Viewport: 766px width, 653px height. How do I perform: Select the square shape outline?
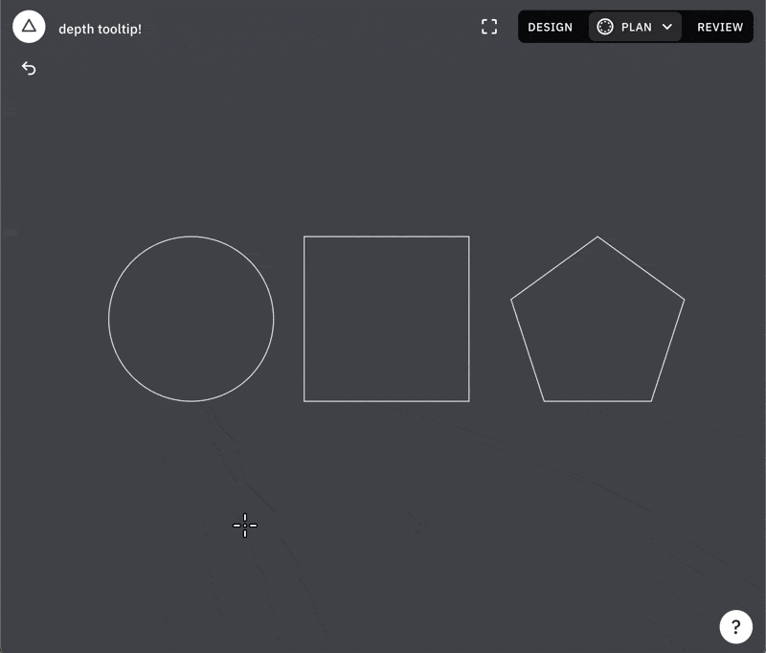point(387,319)
